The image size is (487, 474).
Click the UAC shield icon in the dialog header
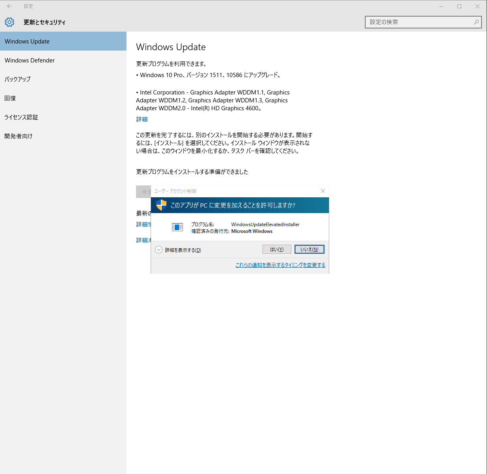pyautogui.click(x=161, y=205)
